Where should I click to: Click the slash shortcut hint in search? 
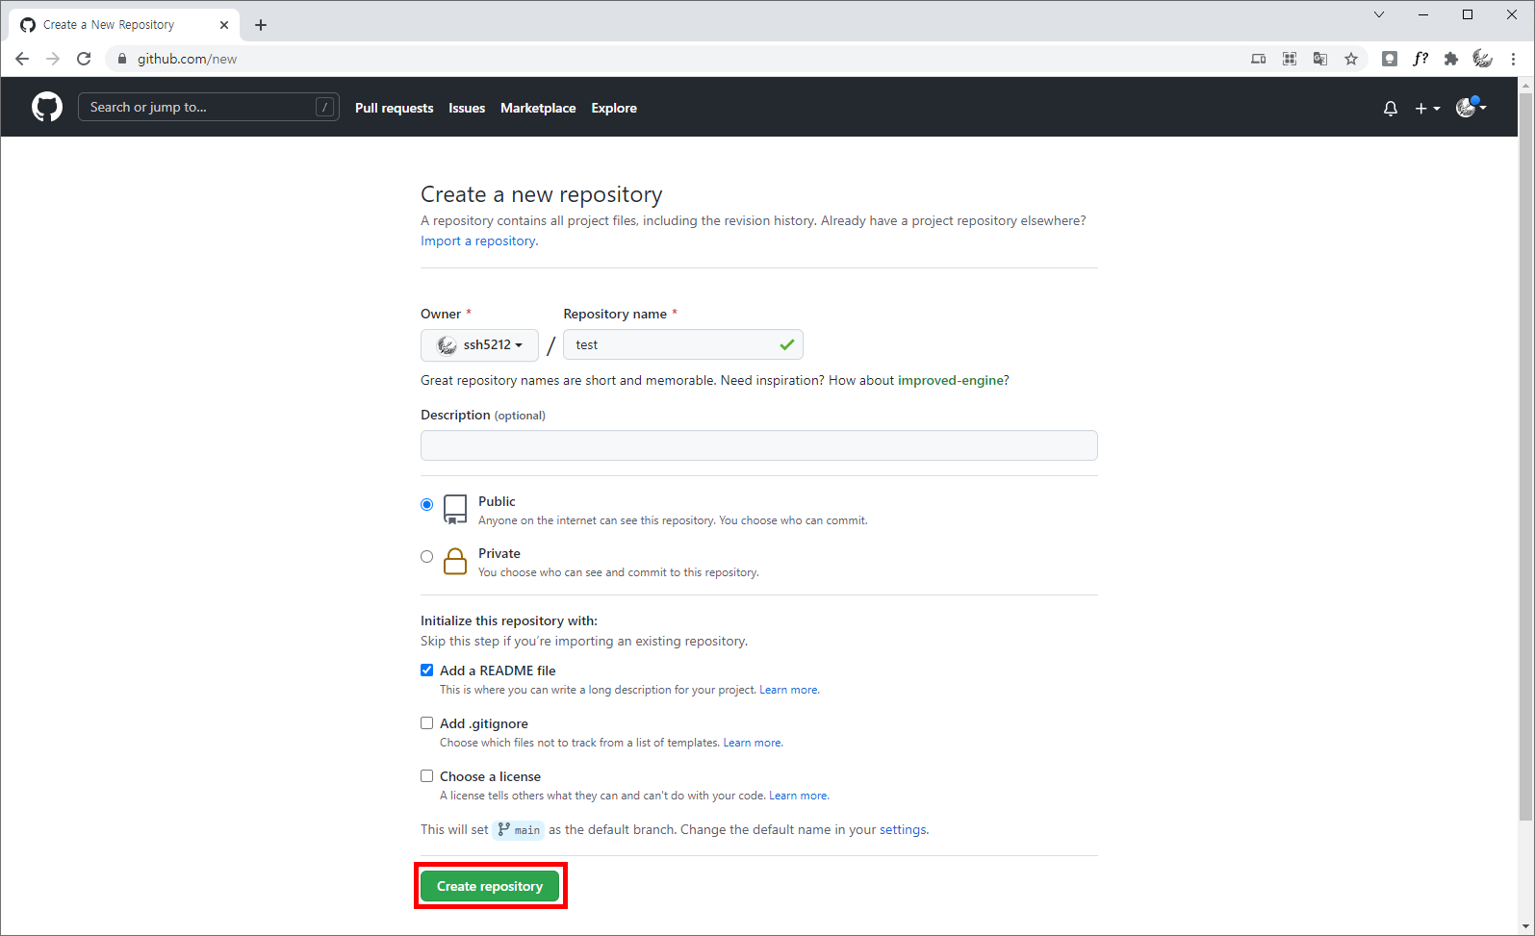[325, 108]
